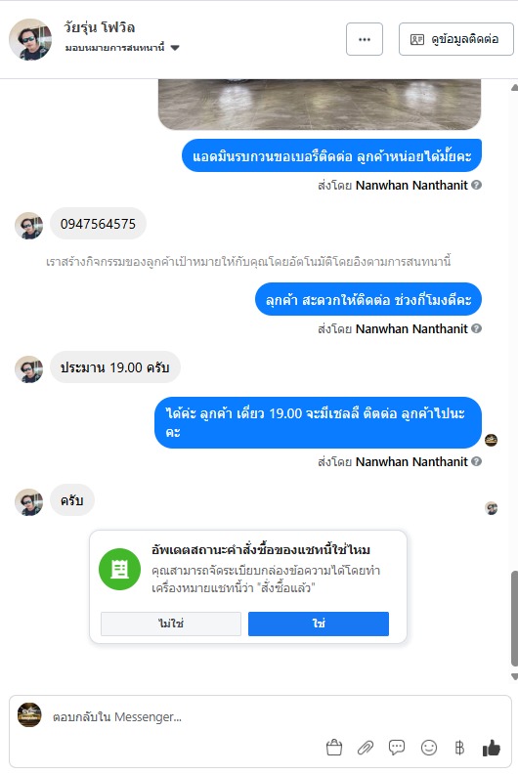518x774 pixels.
Task: Choose ไม่ใช่ on order status prompt
Action: pyautogui.click(x=171, y=623)
